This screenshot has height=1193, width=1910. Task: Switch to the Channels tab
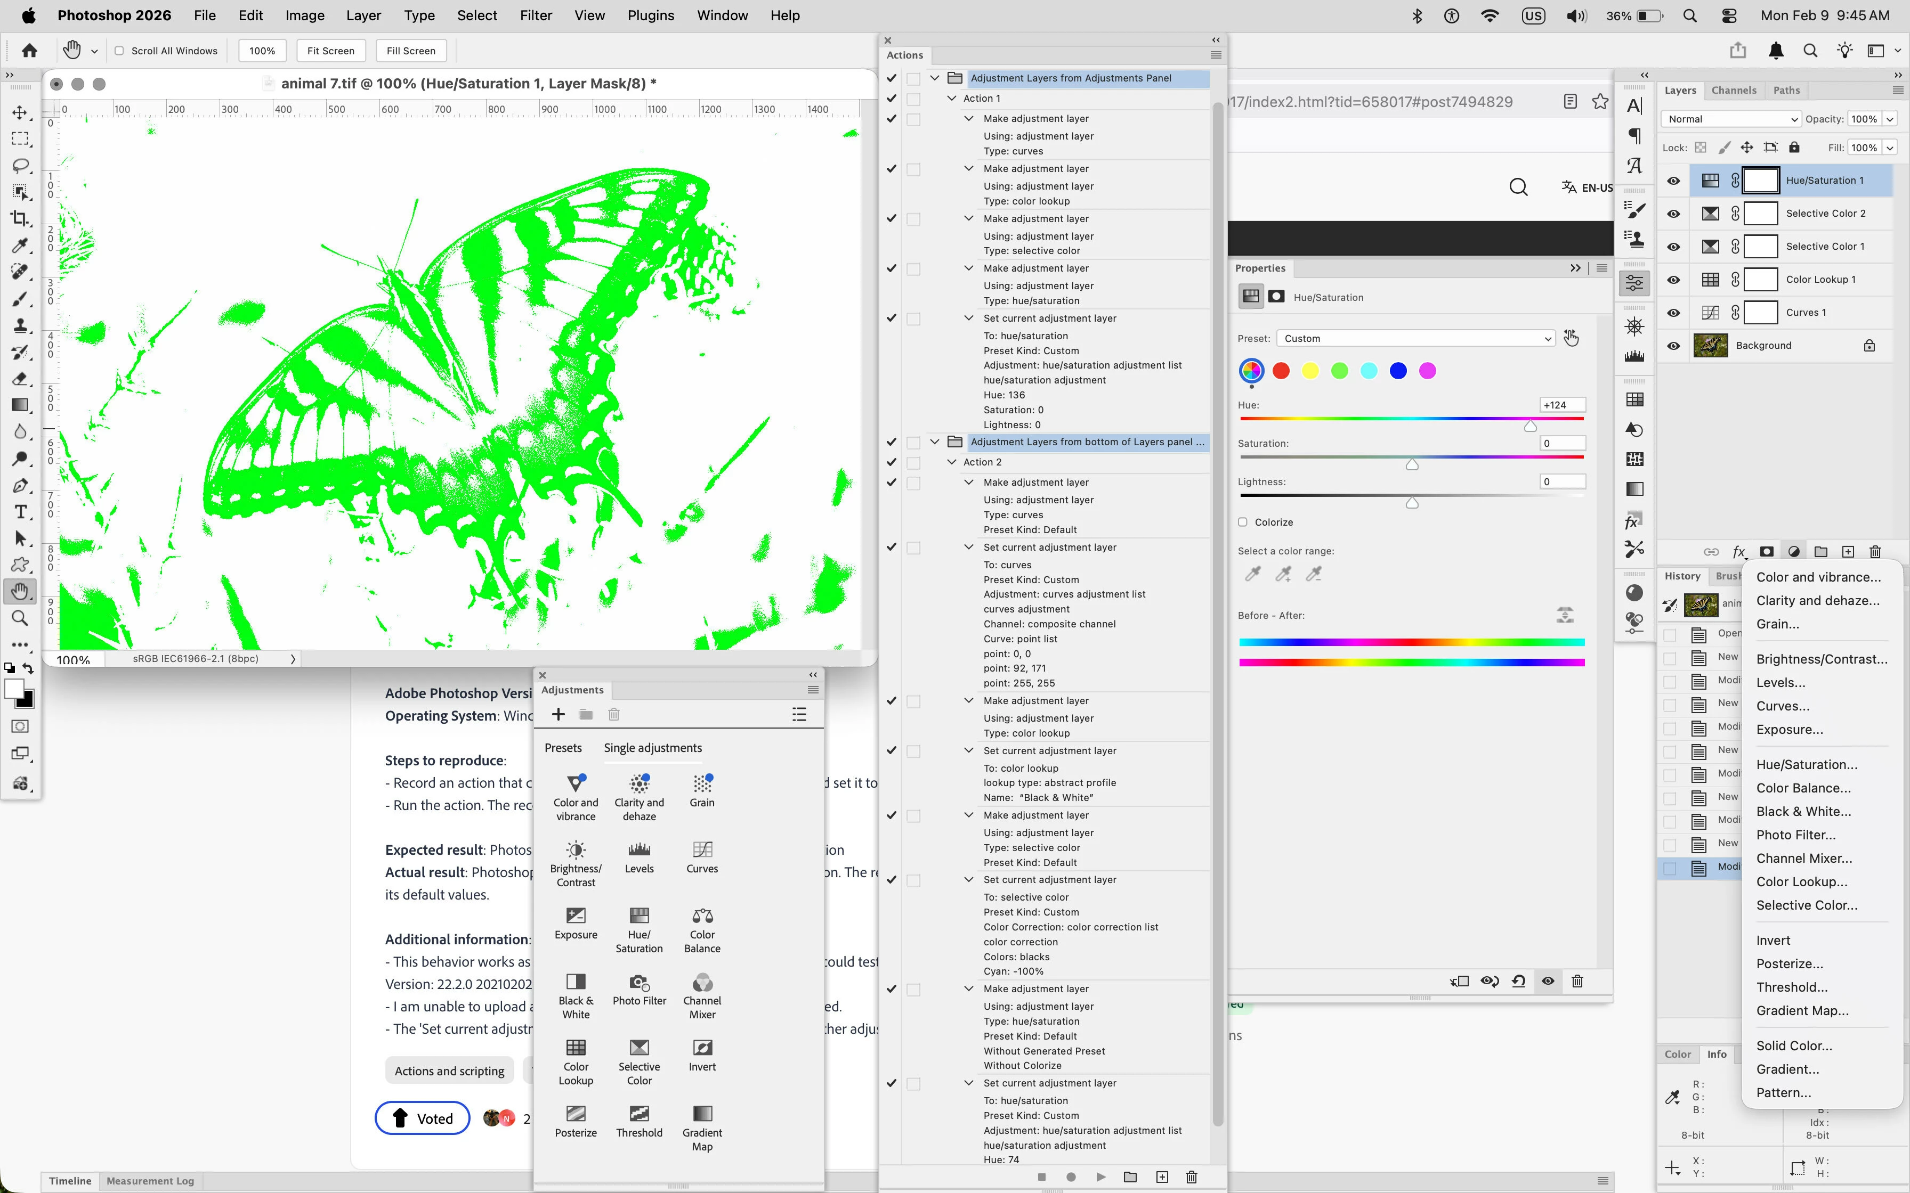tap(1733, 90)
